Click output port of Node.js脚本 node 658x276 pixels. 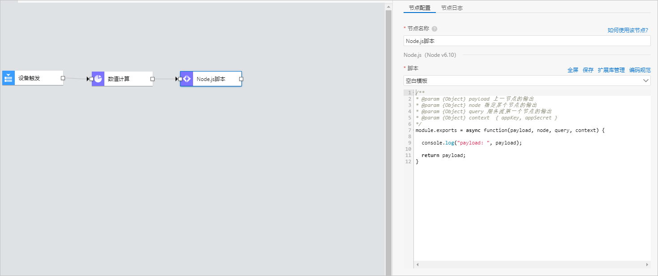click(241, 79)
